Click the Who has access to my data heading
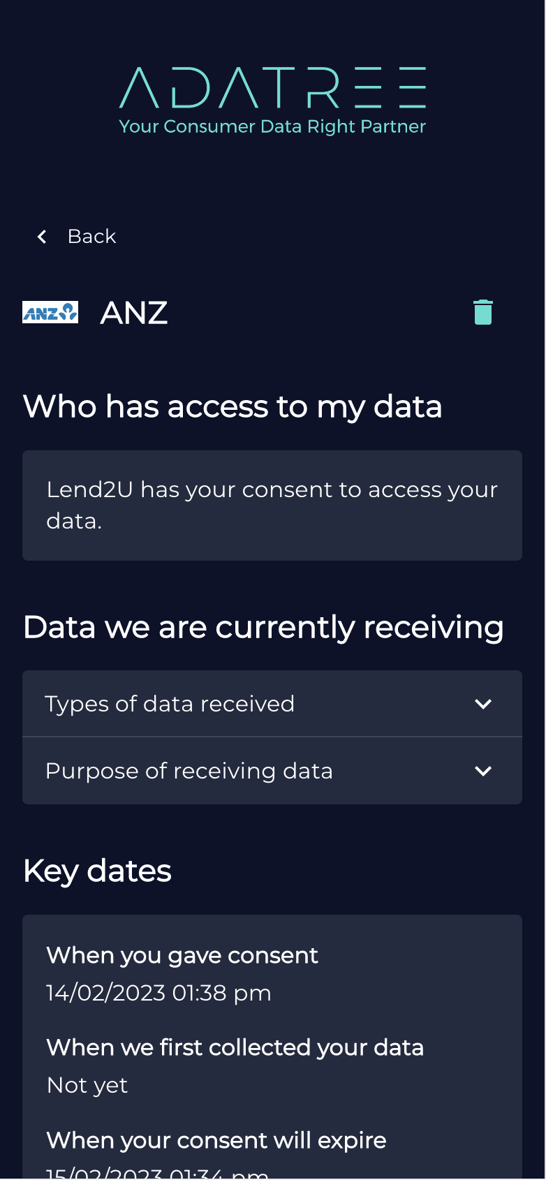546x1180 pixels. click(x=233, y=406)
